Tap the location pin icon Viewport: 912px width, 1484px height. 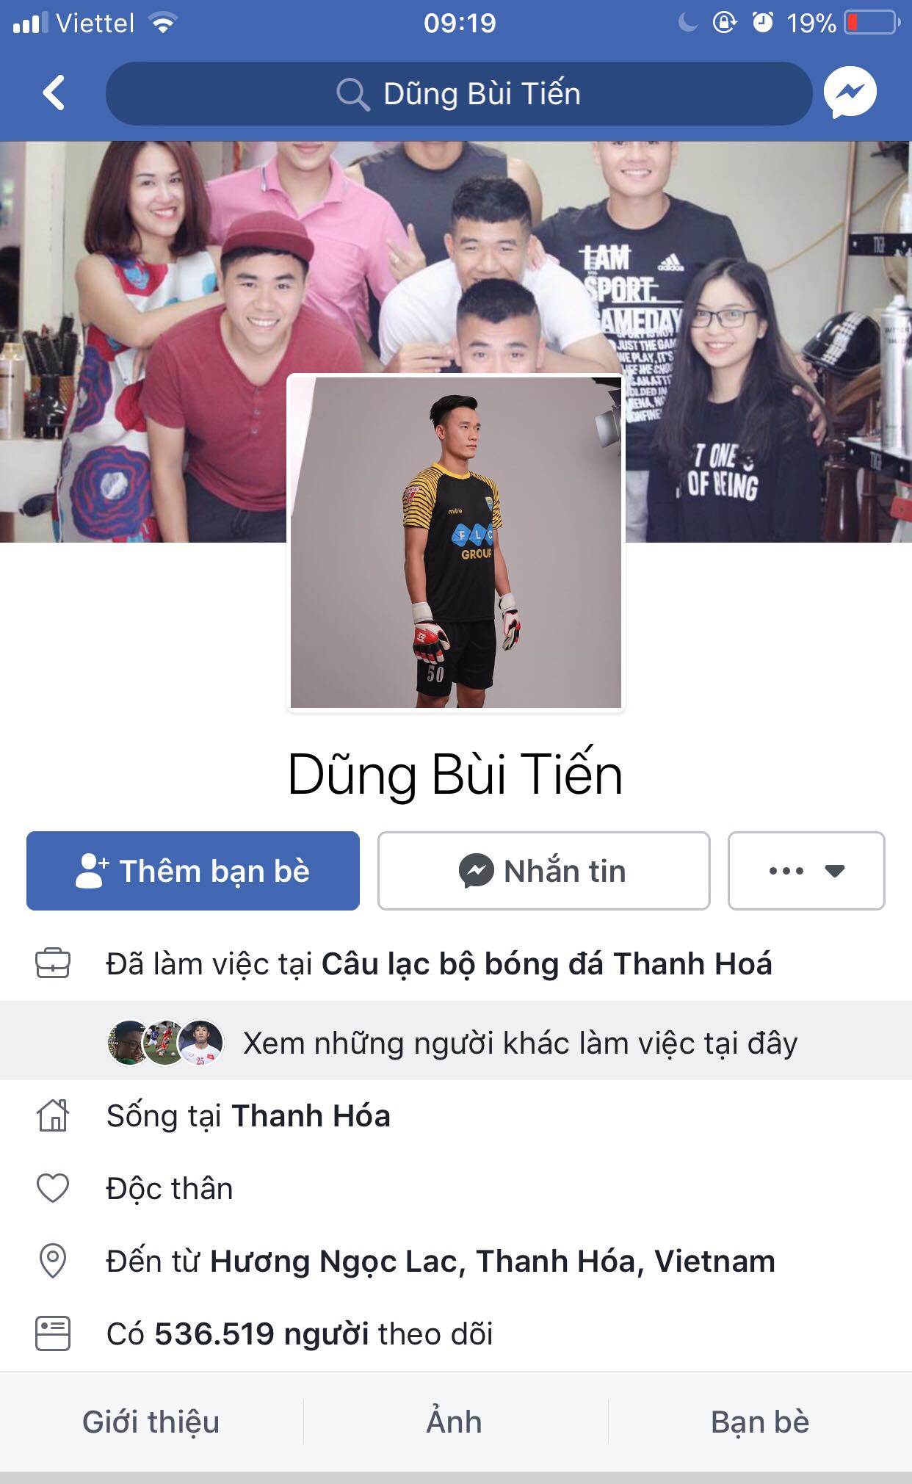(x=53, y=1261)
